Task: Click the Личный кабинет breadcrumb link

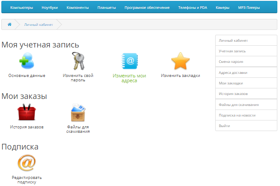Action: (x=38, y=25)
